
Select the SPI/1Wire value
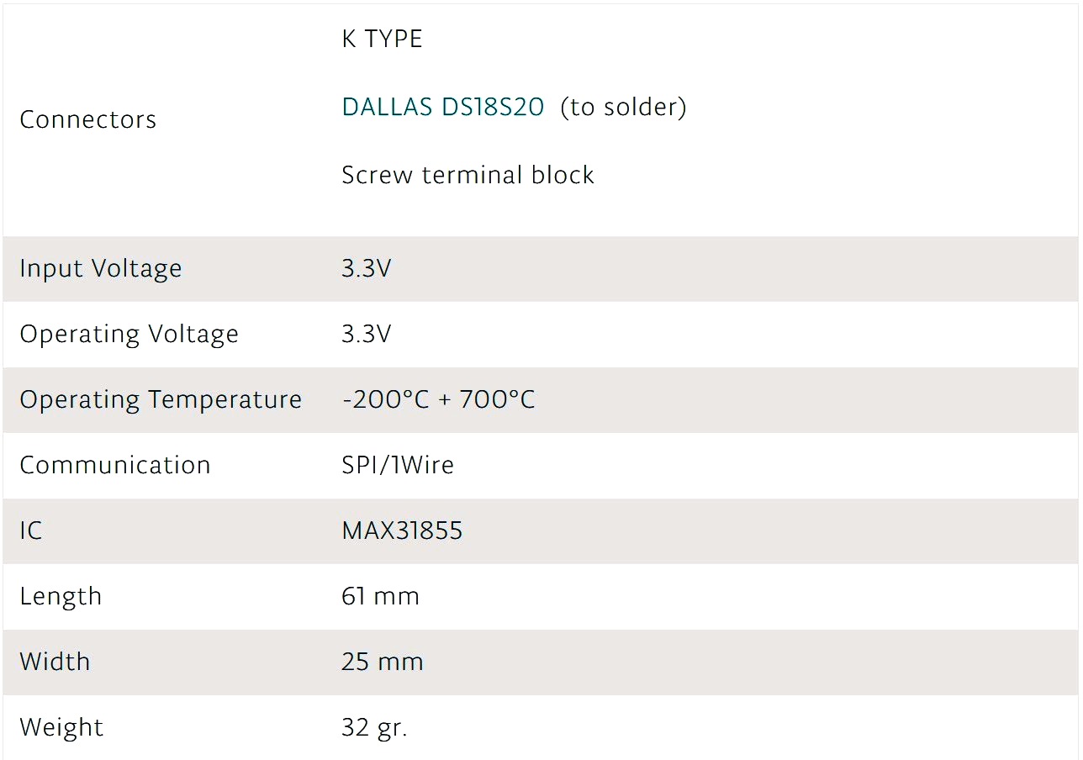point(397,465)
